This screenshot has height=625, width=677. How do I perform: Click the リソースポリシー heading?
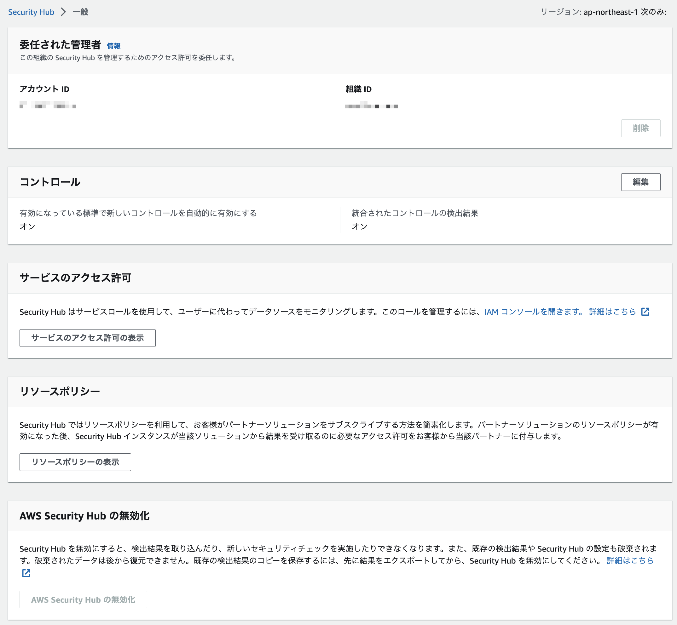60,391
